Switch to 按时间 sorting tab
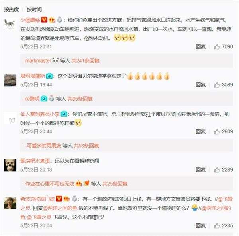This screenshot has height=236, width=239. coord(34,10)
